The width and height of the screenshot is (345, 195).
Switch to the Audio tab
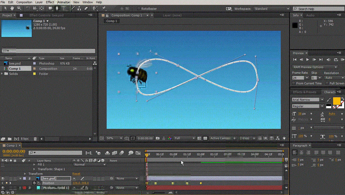click(310, 15)
